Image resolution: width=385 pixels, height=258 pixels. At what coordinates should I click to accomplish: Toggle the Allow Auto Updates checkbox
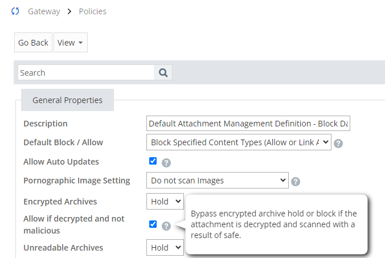click(153, 161)
